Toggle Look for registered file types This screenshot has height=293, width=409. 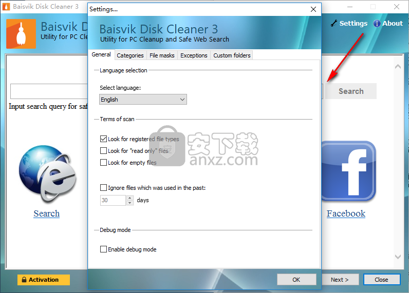pos(104,139)
